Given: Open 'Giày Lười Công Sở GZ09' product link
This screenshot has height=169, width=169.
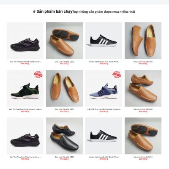Looking at the screenshot, I should click(64, 157).
